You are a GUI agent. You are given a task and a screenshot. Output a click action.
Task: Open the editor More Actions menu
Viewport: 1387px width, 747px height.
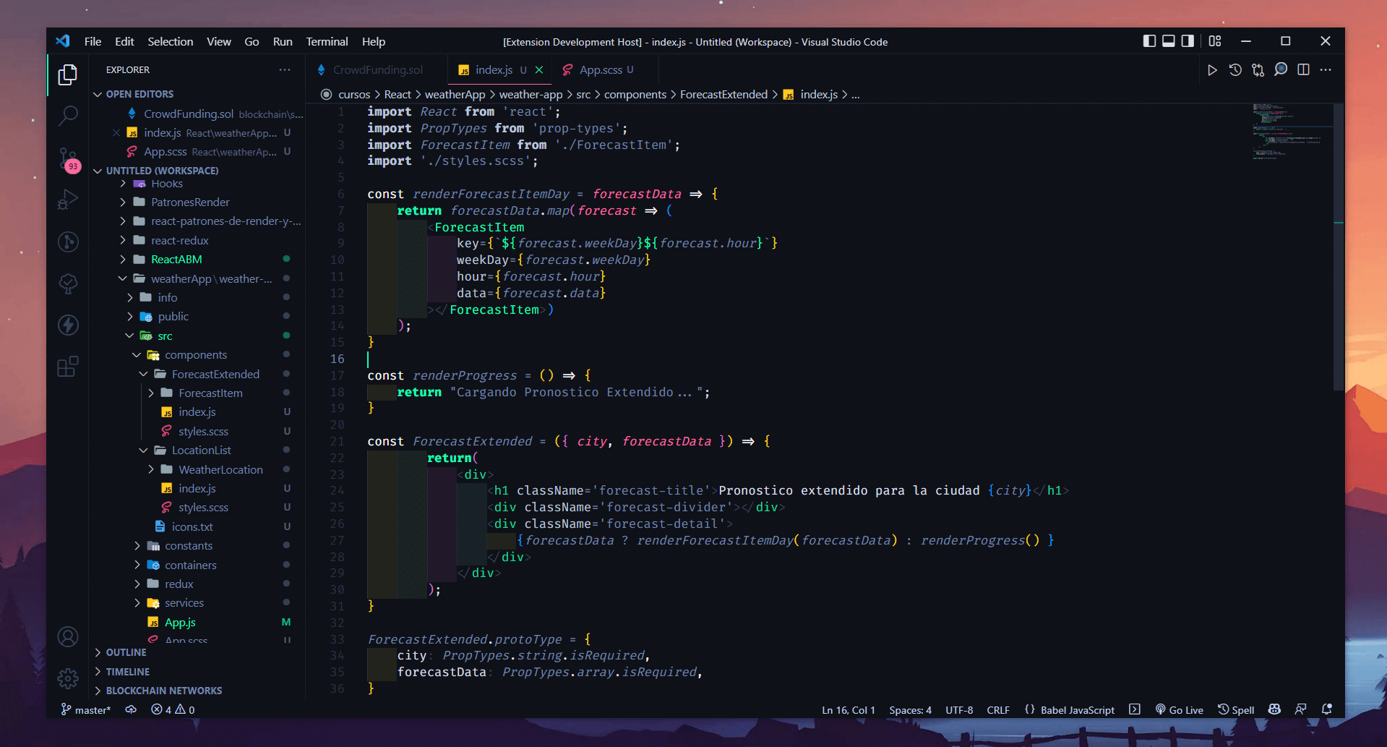pyautogui.click(x=1326, y=70)
